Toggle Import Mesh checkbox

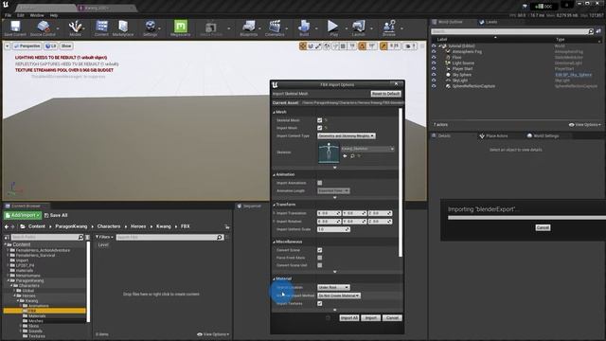point(320,128)
